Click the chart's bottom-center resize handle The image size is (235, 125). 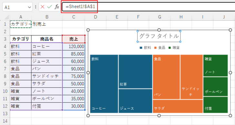(x=159, y=116)
